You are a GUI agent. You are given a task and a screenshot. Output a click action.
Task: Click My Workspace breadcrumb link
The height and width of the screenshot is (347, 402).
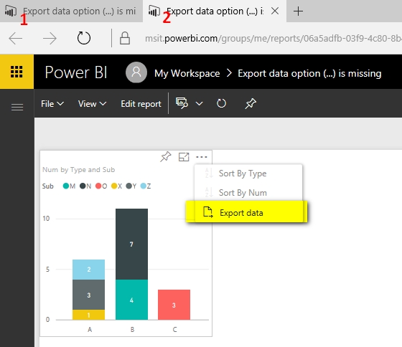(x=187, y=73)
